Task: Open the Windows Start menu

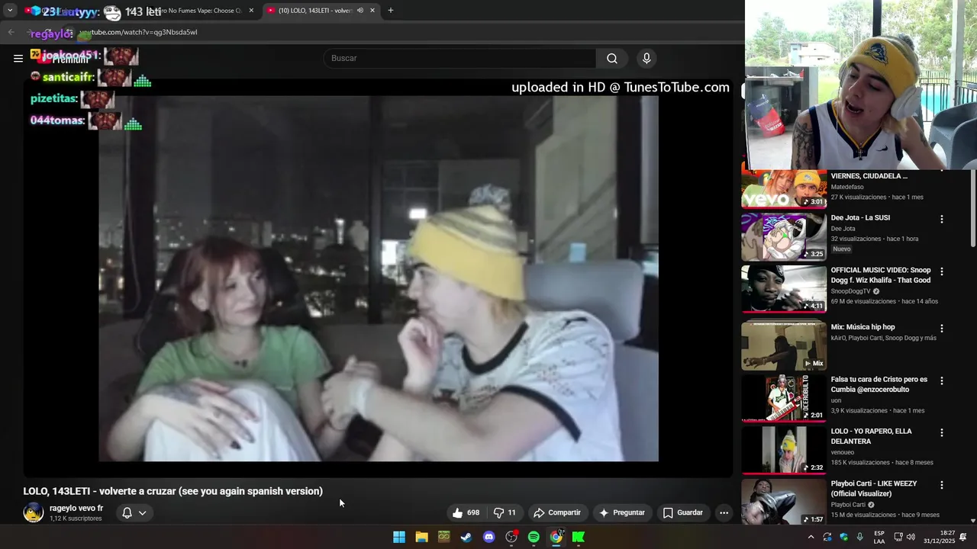Action: tap(399, 537)
